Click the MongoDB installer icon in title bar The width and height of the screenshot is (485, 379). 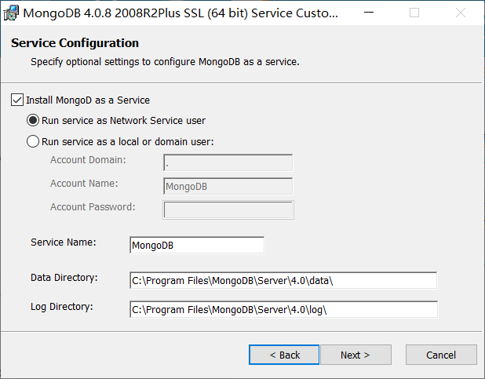click(x=12, y=13)
